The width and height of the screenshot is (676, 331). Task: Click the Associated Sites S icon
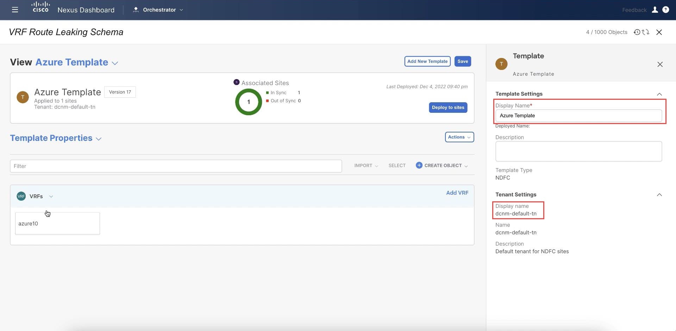[x=237, y=82]
